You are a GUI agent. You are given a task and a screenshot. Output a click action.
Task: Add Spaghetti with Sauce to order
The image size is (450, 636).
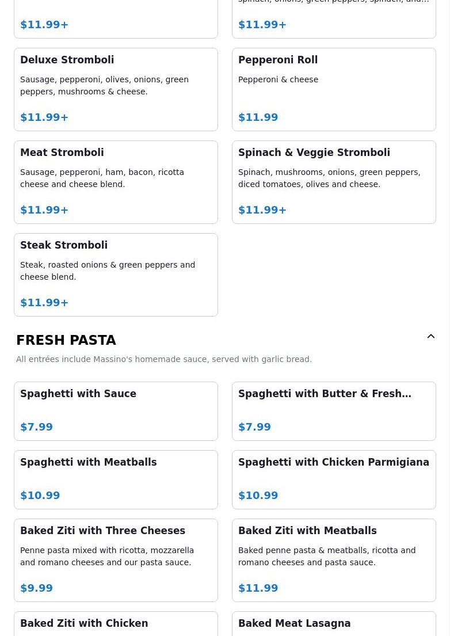pos(116,412)
